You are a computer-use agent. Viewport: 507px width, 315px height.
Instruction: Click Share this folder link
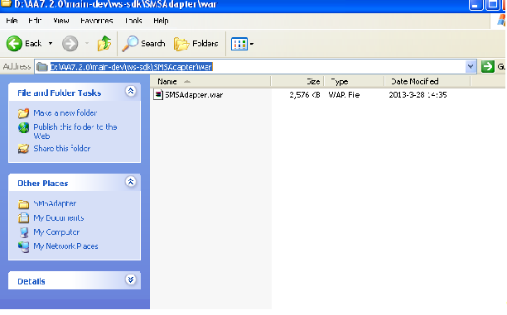pos(62,149)
